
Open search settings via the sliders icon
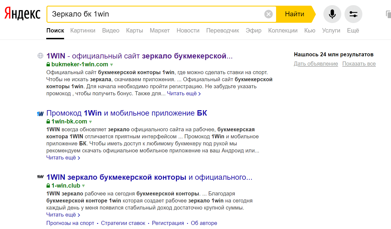point(353,14)
